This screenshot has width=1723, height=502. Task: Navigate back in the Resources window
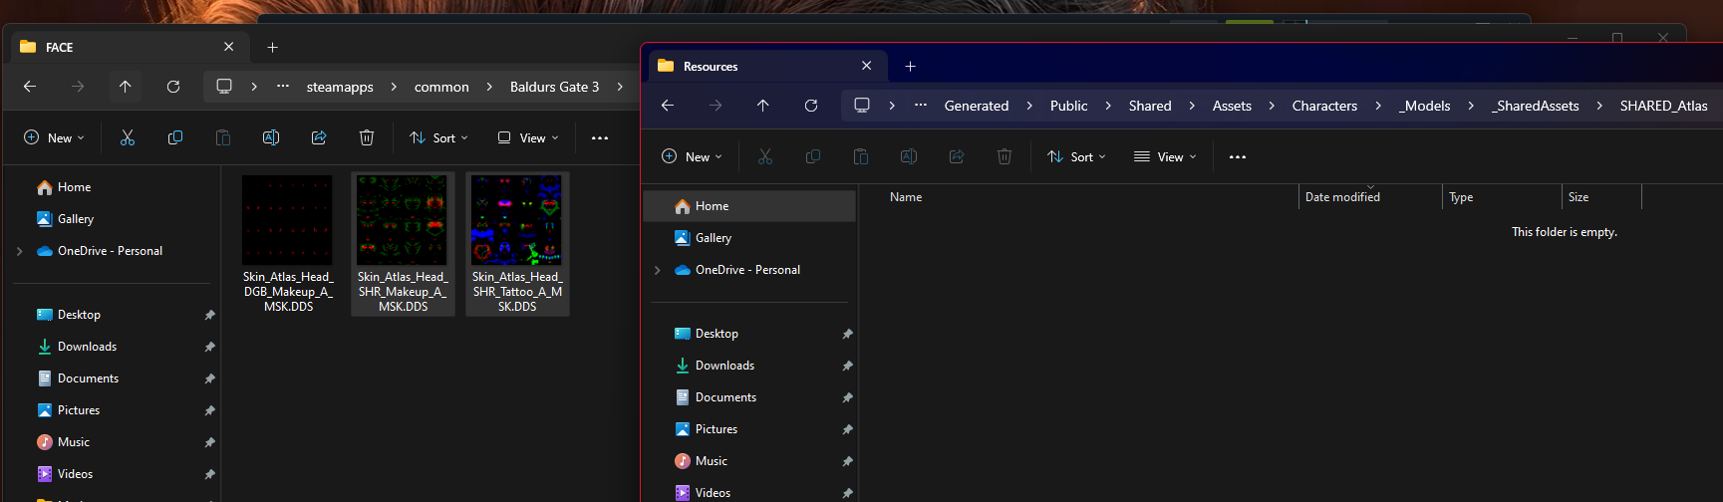668,106
